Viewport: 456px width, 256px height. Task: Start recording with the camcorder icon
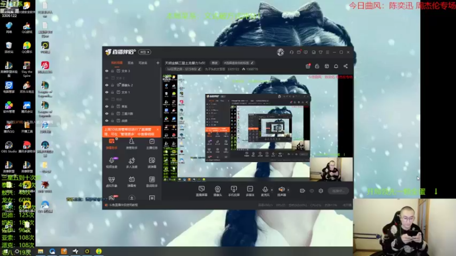[x=303, y=191]
